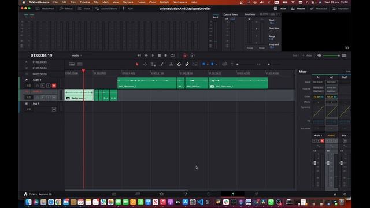The image size is (370, 208).
Task: Toggle loop playback
Action: coord(173,55)
